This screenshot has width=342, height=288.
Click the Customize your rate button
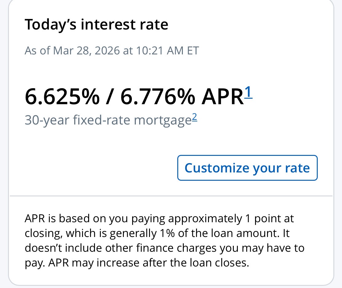(247, 168)
